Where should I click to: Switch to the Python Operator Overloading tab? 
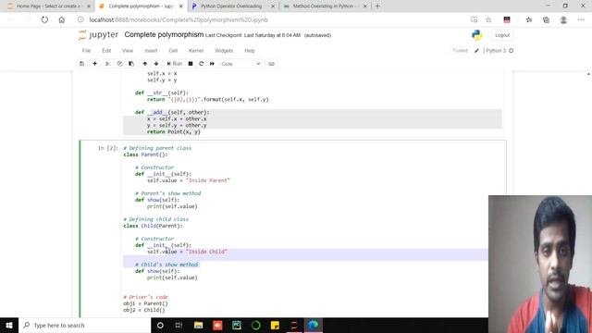[230, 6]
